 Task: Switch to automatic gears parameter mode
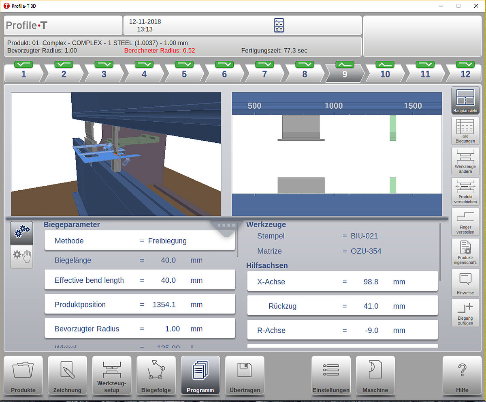coord(21,233)
